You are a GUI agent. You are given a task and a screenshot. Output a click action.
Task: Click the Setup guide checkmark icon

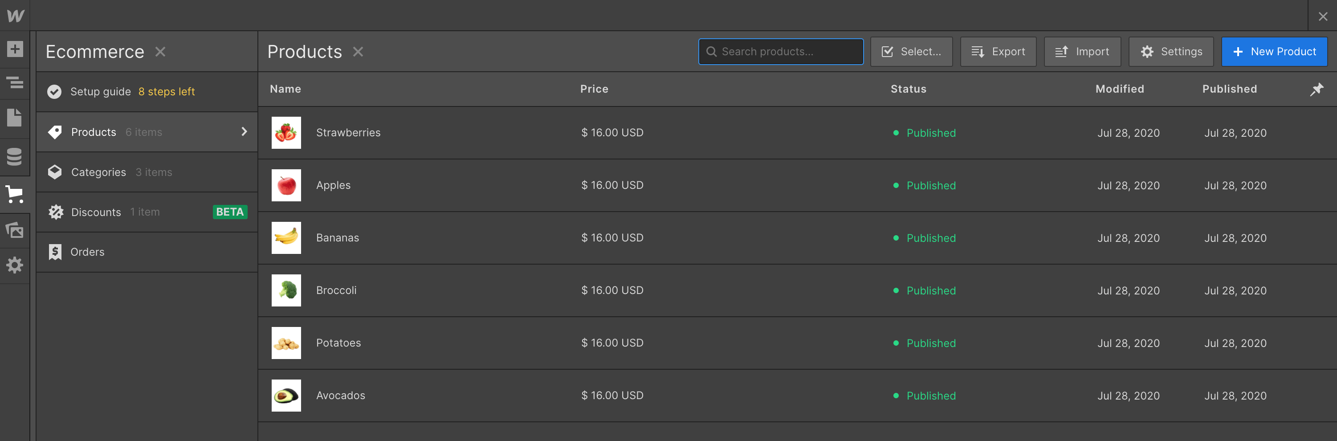coord(54,91)
